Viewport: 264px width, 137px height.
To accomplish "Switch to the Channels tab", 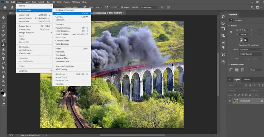I will coord(246,79).
